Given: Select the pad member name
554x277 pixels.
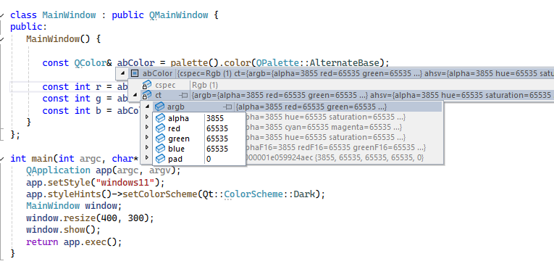Looking at the screenshot, I should (175, 159).
